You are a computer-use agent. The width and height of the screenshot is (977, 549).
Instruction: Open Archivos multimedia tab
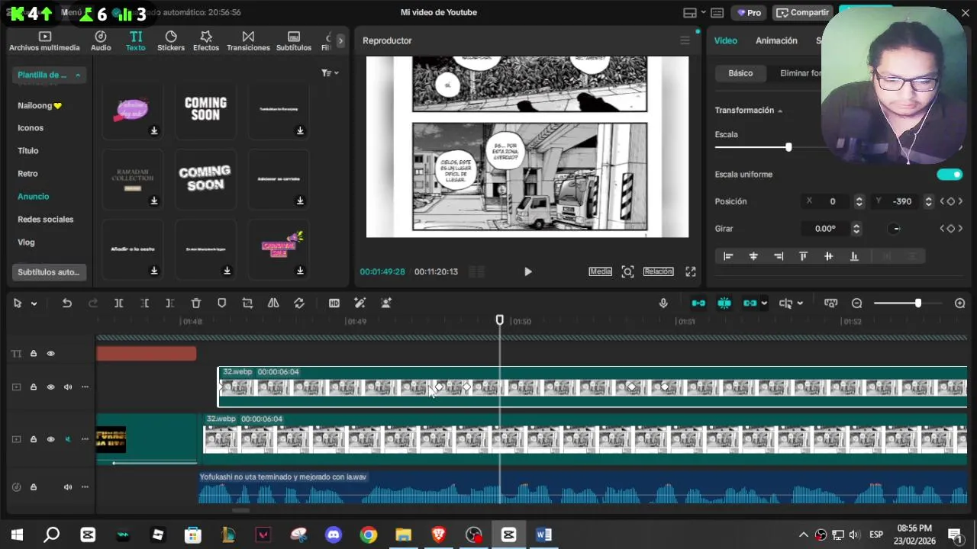pyautogui.click(x=44, y=41)
